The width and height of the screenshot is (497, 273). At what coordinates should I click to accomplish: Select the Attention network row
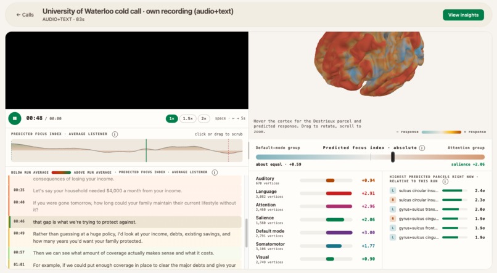(x=315, y=206)
